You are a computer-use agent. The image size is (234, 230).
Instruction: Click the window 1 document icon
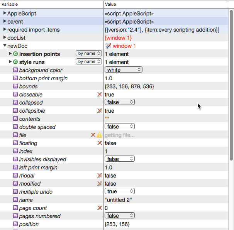108,46
